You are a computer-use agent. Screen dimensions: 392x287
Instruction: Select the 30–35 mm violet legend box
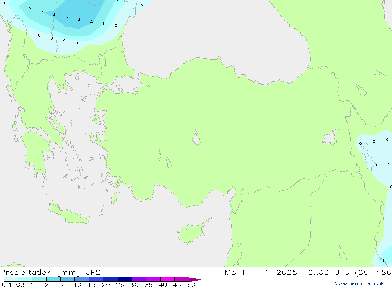(x=139, y=279)
